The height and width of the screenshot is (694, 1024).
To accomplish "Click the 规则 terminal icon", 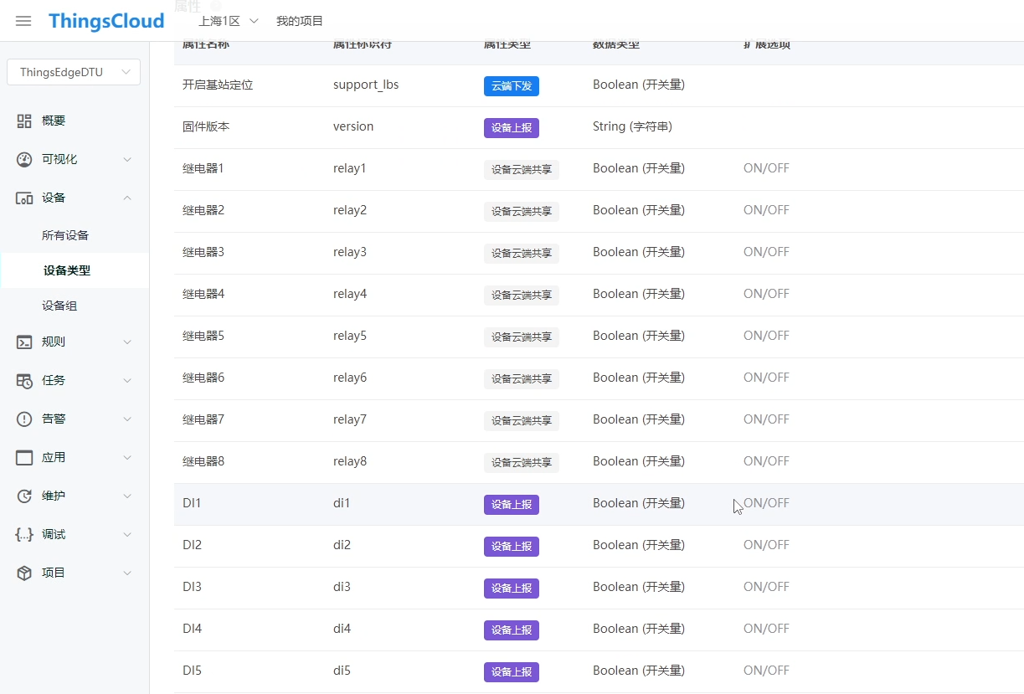I will [x=24, y=342].
